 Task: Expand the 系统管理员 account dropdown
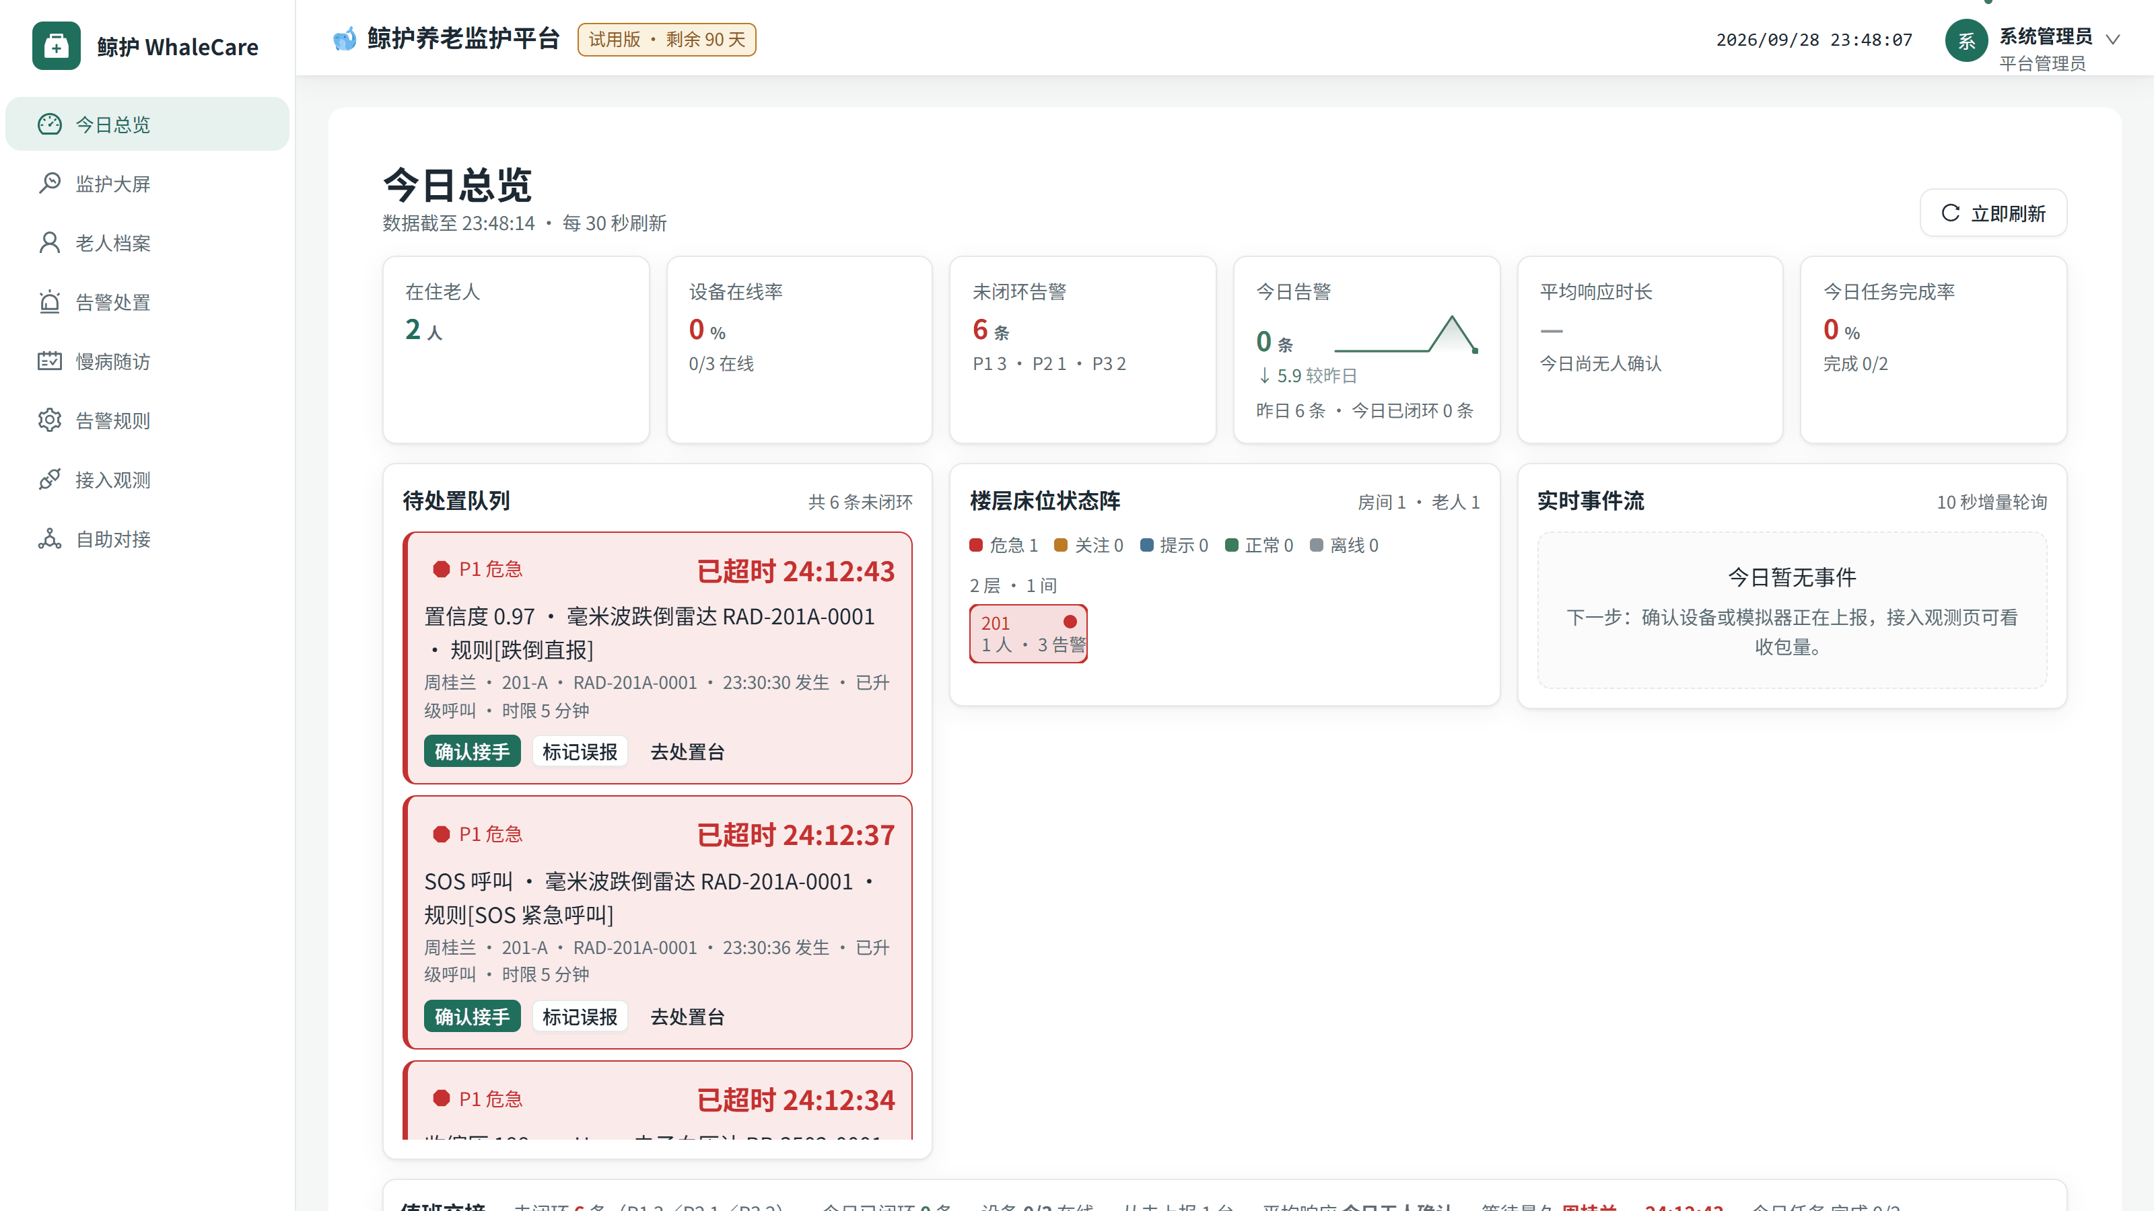[2113, 39]
